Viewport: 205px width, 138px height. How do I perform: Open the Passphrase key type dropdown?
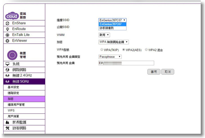(x=110, y=57)
